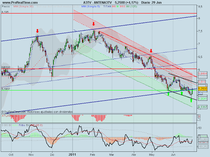Click the red 5,8464 price tag

point(203,73)
